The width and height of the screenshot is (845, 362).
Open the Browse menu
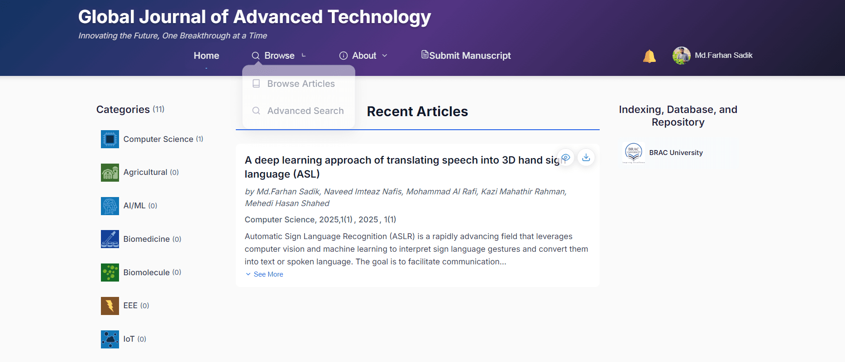tap(279, 56)
